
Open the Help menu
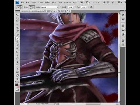click(x=75, y=2)
